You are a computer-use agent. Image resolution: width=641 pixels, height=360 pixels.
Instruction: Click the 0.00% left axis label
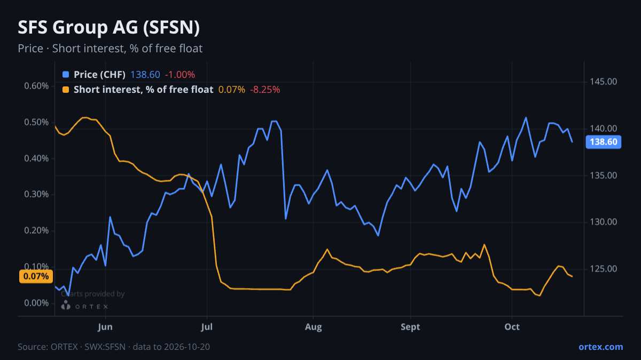[x=37, y=303]
